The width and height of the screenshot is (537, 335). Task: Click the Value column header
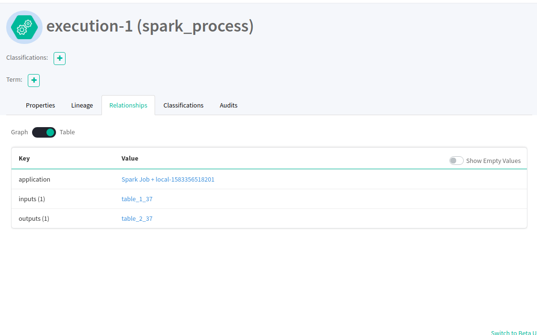[130, 158]
